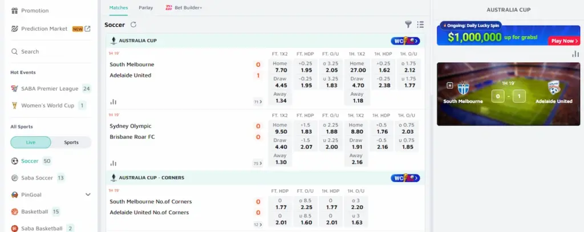The height and width of the screenshot is (232, 584).
Task: Bet Home 7.70 on South Melbourne FT 1X2
Action: click(279, 67)
